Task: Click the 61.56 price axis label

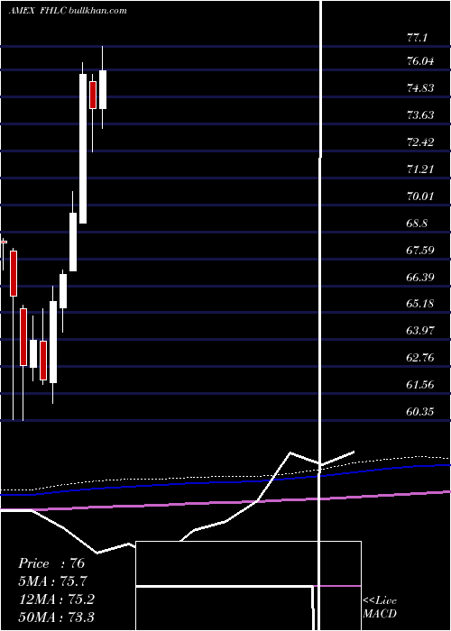Action: (x=420, y=385)
